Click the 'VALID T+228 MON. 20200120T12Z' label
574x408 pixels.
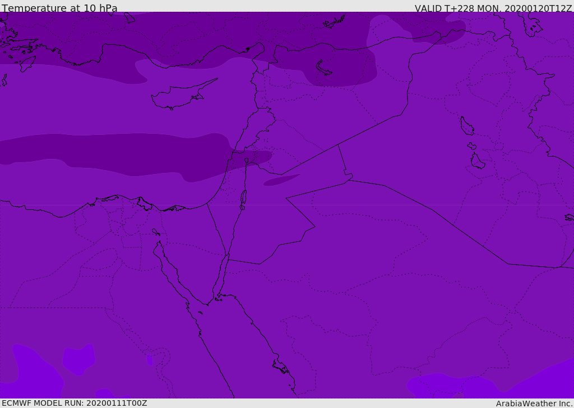(x=493, y=8)
